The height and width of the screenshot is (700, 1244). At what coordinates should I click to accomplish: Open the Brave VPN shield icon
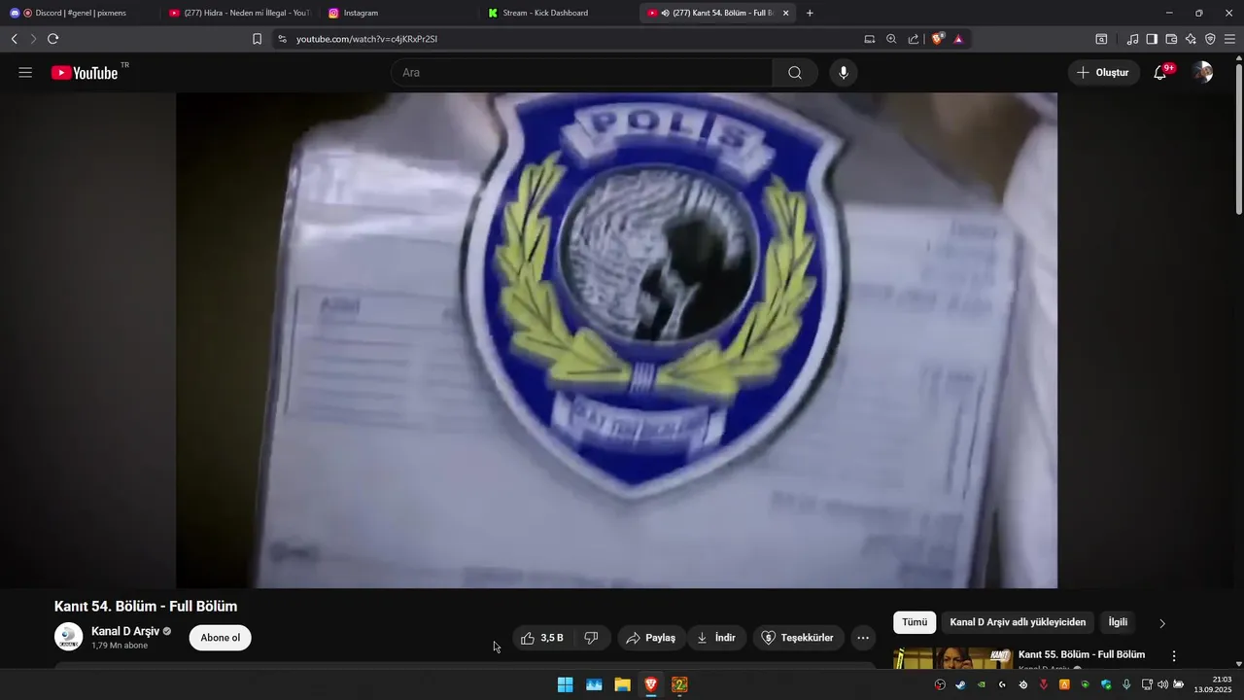[x=1210, y=39]
